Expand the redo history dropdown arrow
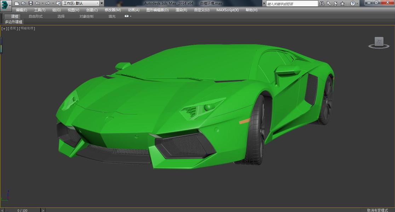395x212 pixels. point(53,4)
